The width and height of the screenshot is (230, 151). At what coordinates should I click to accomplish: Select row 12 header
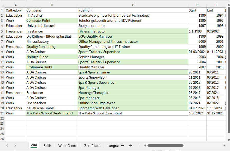tap(2, 67)
